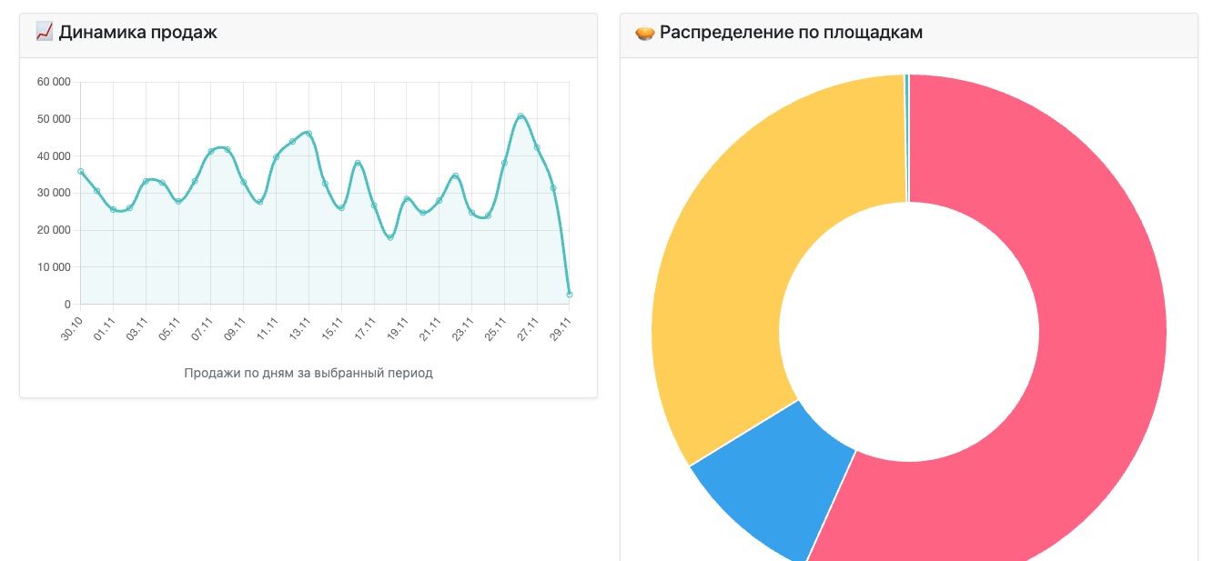Screen dimensions: 1223x561
Task: Click the 25.11 date label on x-axis
Action: point(496,329)
